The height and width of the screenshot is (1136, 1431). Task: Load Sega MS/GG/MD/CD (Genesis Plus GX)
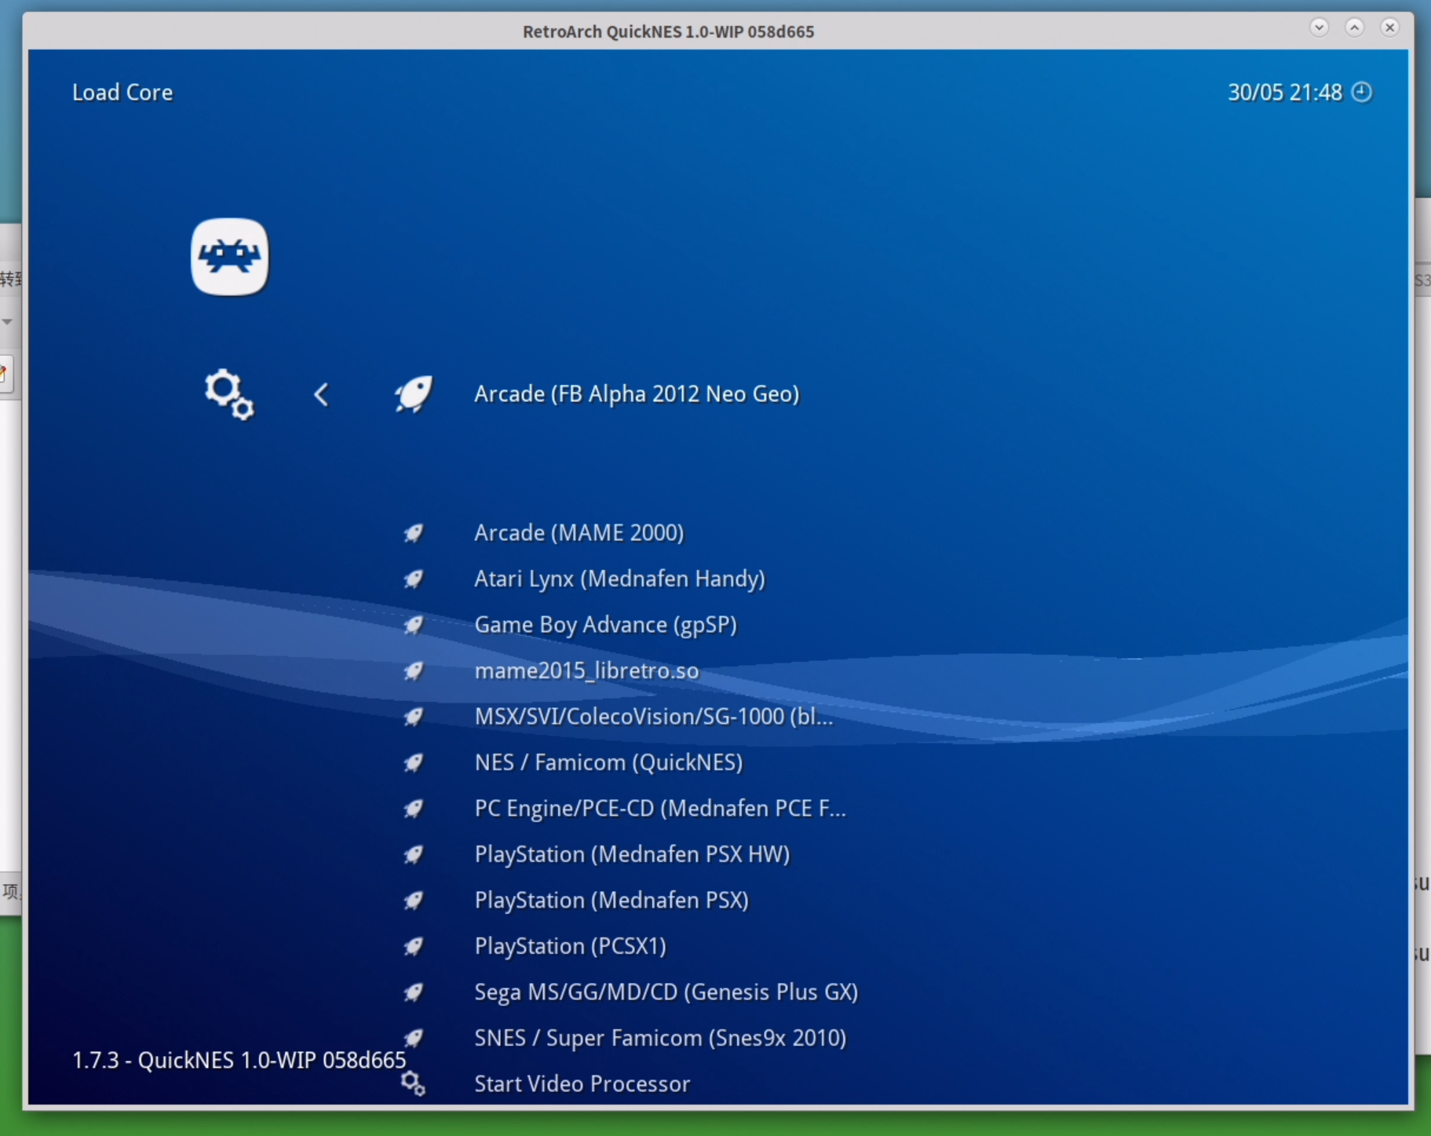click(666, 992)
